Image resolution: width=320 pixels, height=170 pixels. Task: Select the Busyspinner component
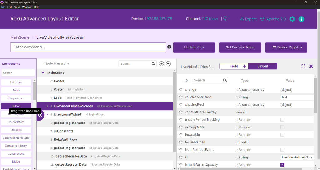click(16, 98)
